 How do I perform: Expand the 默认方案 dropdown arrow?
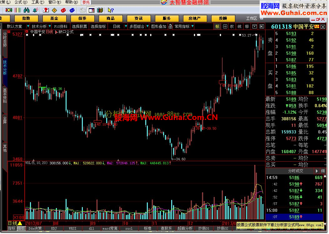(28, 26)
